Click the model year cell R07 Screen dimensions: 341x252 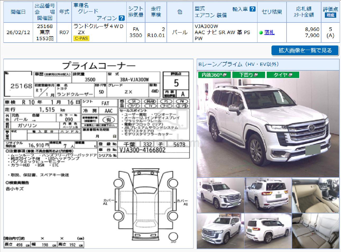[64, 33]
